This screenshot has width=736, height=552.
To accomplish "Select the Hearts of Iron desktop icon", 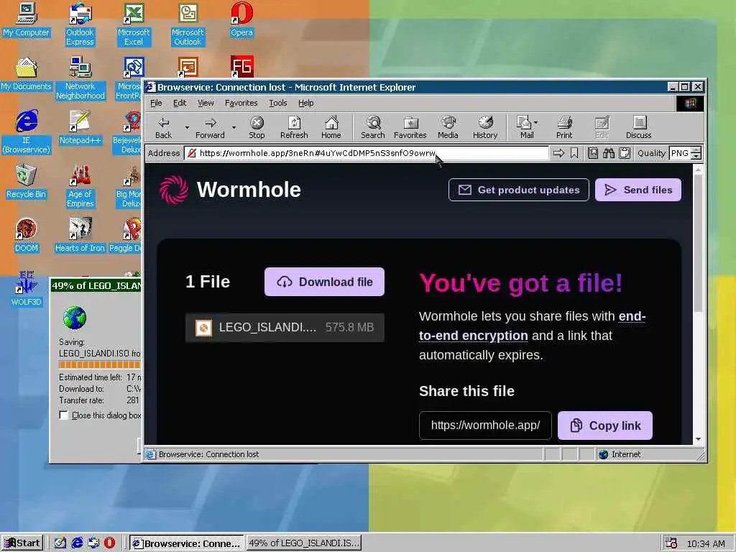I will tap(80, 236).
